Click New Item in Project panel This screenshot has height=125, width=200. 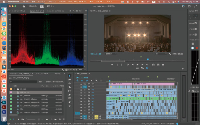[60, 119]
